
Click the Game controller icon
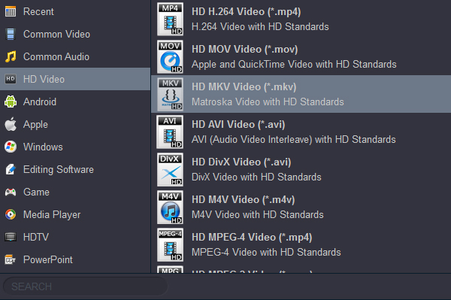11,192
